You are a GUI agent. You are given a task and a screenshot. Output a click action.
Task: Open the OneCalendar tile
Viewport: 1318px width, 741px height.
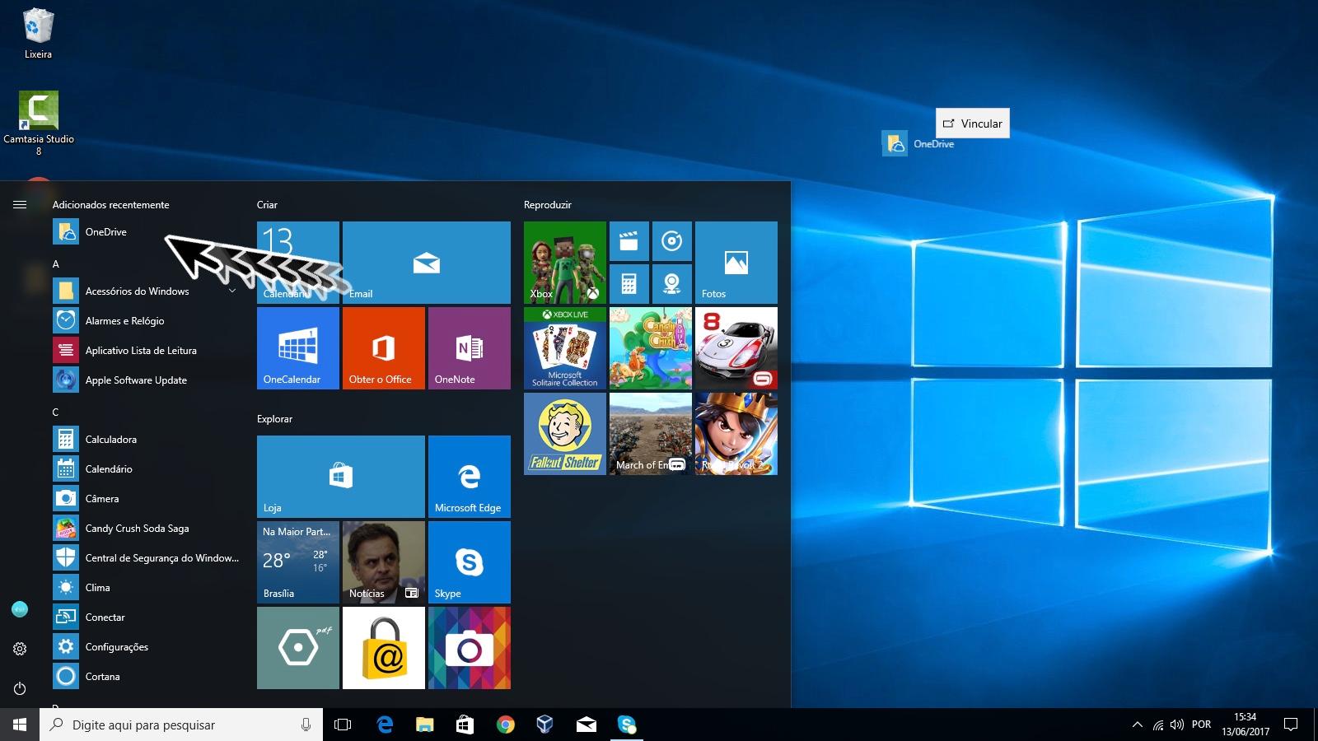(x=298, y=348)
